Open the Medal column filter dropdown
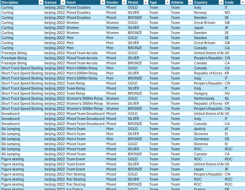Image resolution: width=245 pixels, height=190 pixels. click(x=146, y=2)
